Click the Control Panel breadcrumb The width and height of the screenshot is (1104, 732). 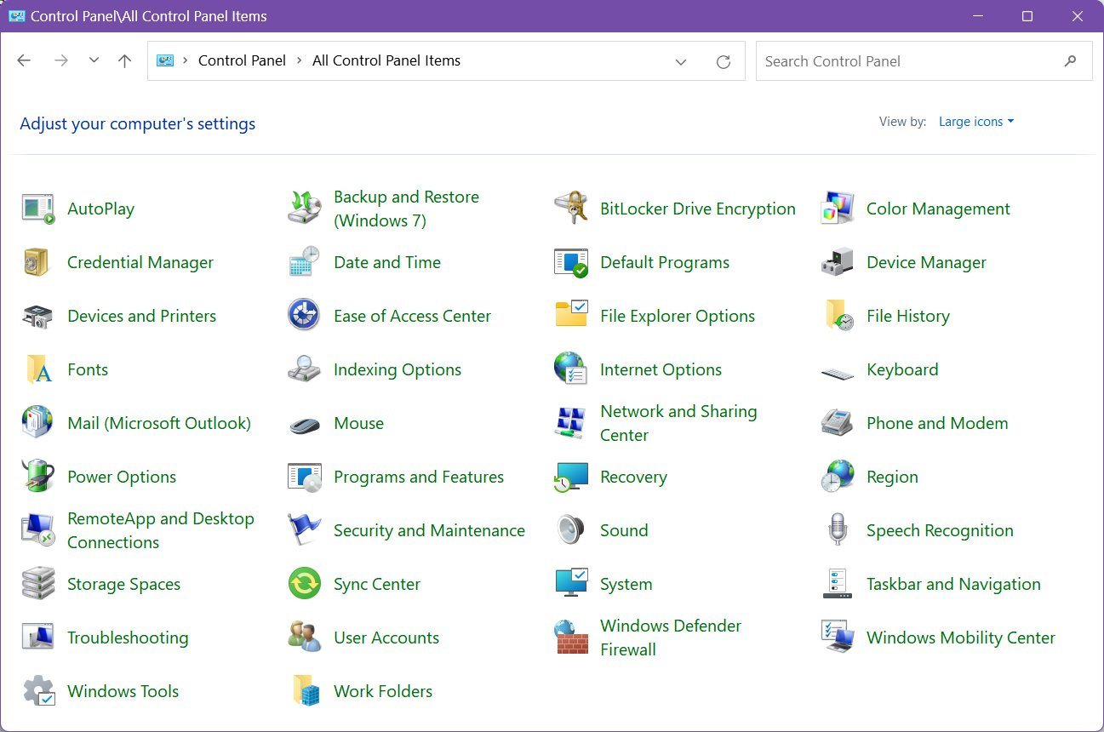(242, 60)
